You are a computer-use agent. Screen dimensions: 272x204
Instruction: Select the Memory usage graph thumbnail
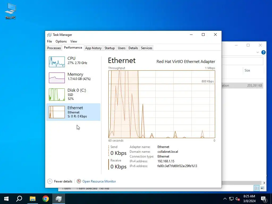click(x=57, y=78)
